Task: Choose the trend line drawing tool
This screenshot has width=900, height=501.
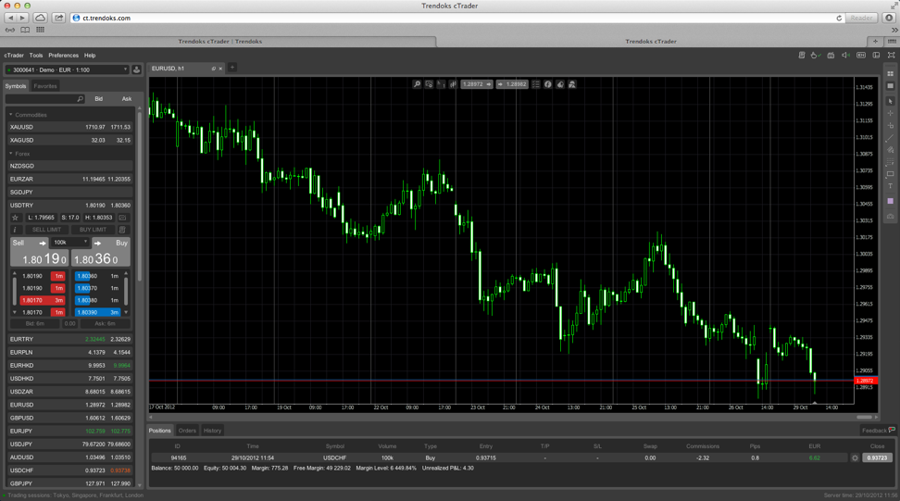Action: pos(891,138)
